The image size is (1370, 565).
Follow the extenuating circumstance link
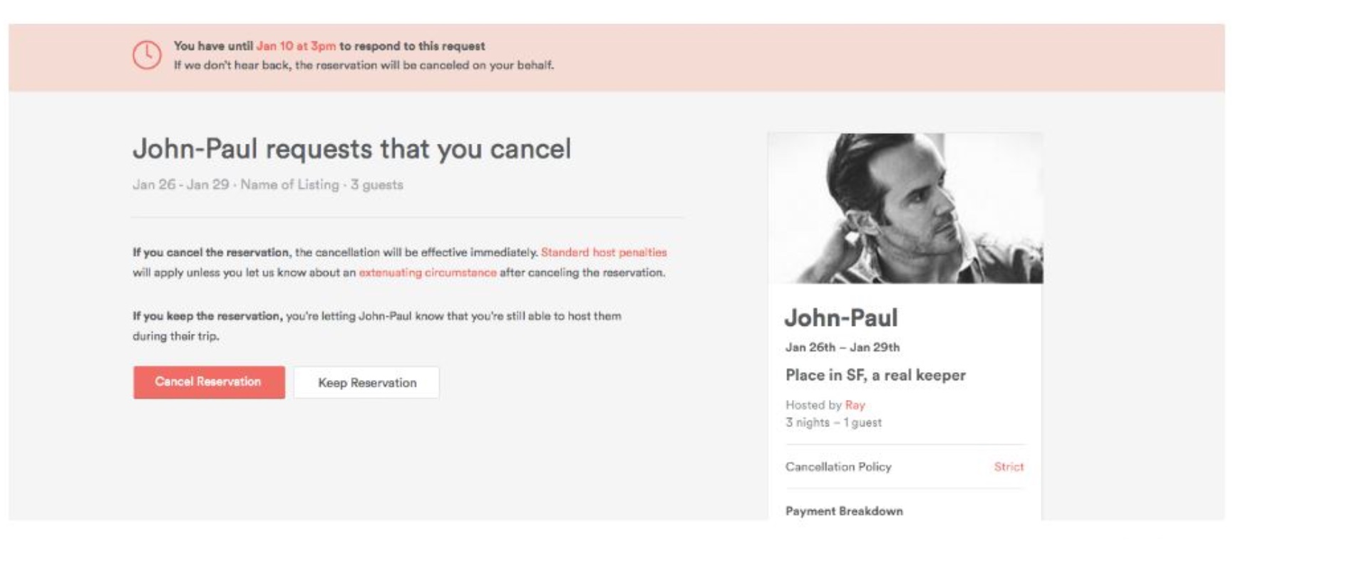pyautogui.click(x=428, y=273)
